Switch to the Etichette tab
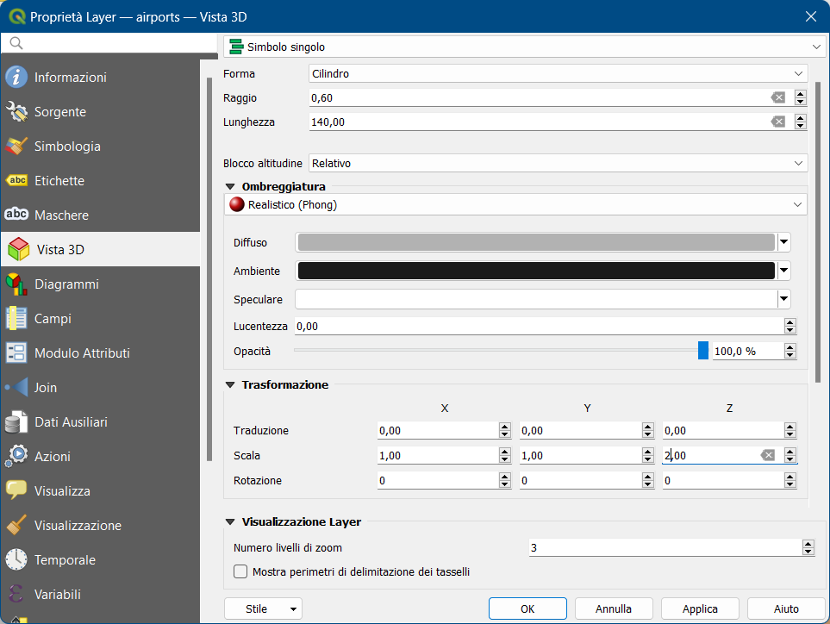This screenshot has height=624, width=830. point(101,180)
